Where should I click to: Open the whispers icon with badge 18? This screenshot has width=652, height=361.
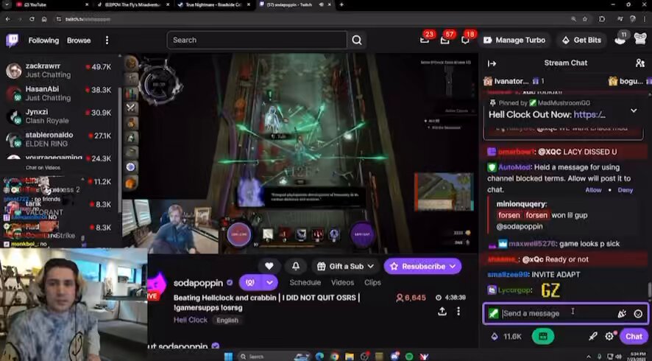tap(465, 40)
